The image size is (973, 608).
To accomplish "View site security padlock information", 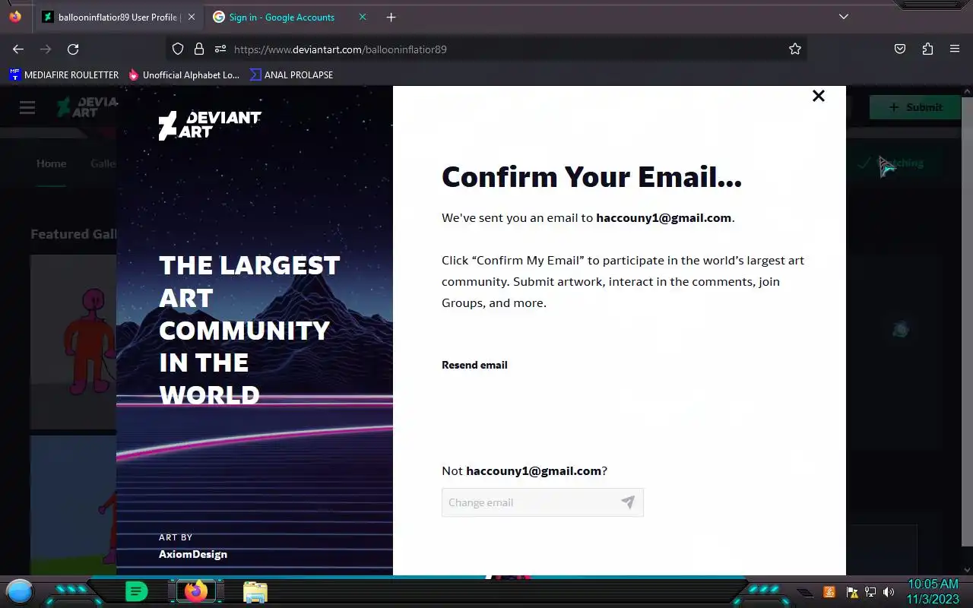I will click(x=199, y=49).
